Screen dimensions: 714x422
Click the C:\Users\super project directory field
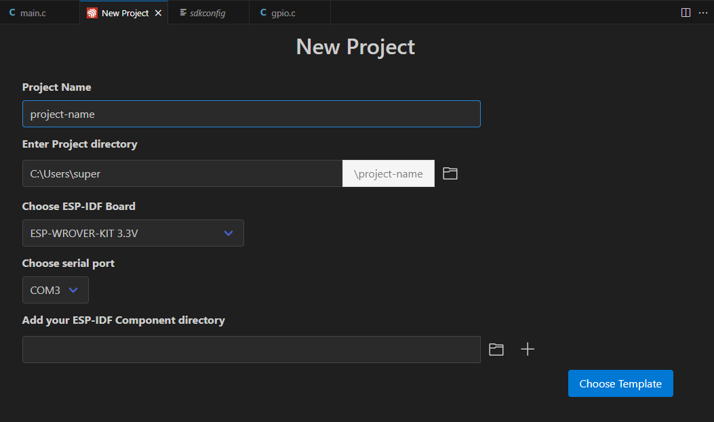click(x=182, y=173)
